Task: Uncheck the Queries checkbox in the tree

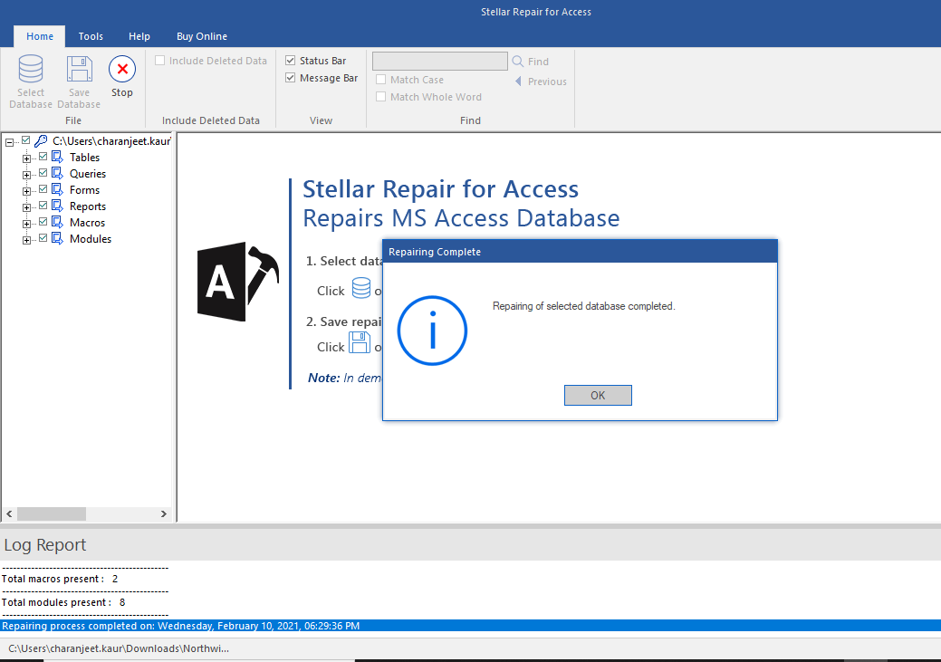Action: click(x=43, y=173)
